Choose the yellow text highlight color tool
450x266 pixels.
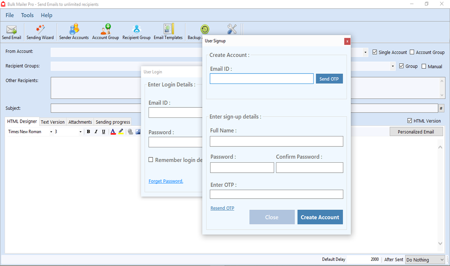121,132
